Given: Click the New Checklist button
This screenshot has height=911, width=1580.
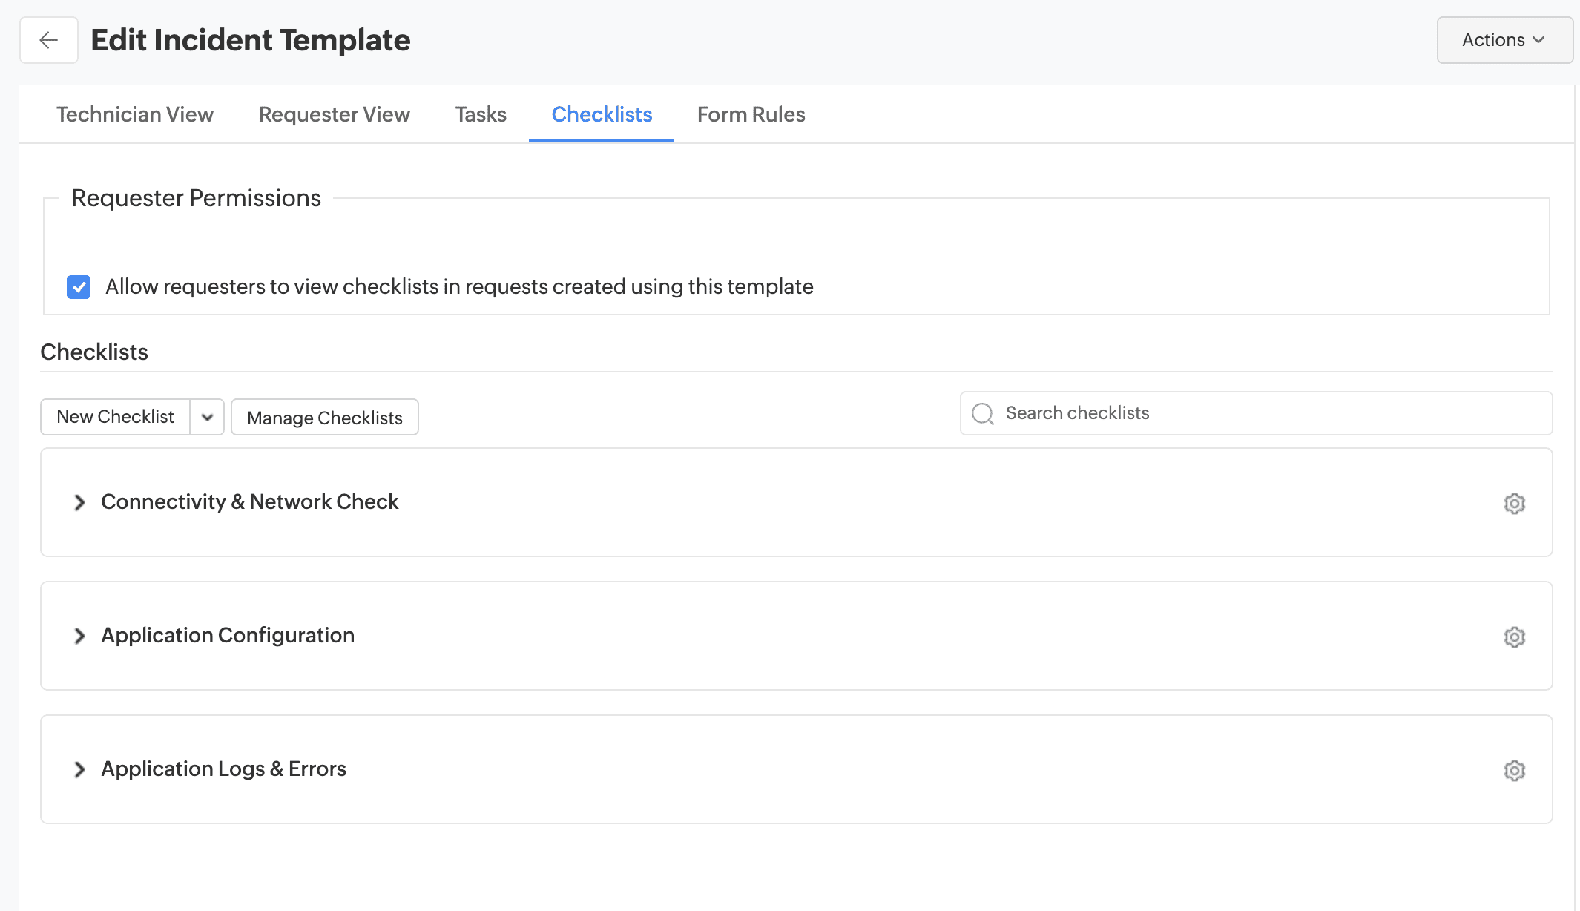Looking at the screenshot, I should pyautogui.click(x=116, y=417).
